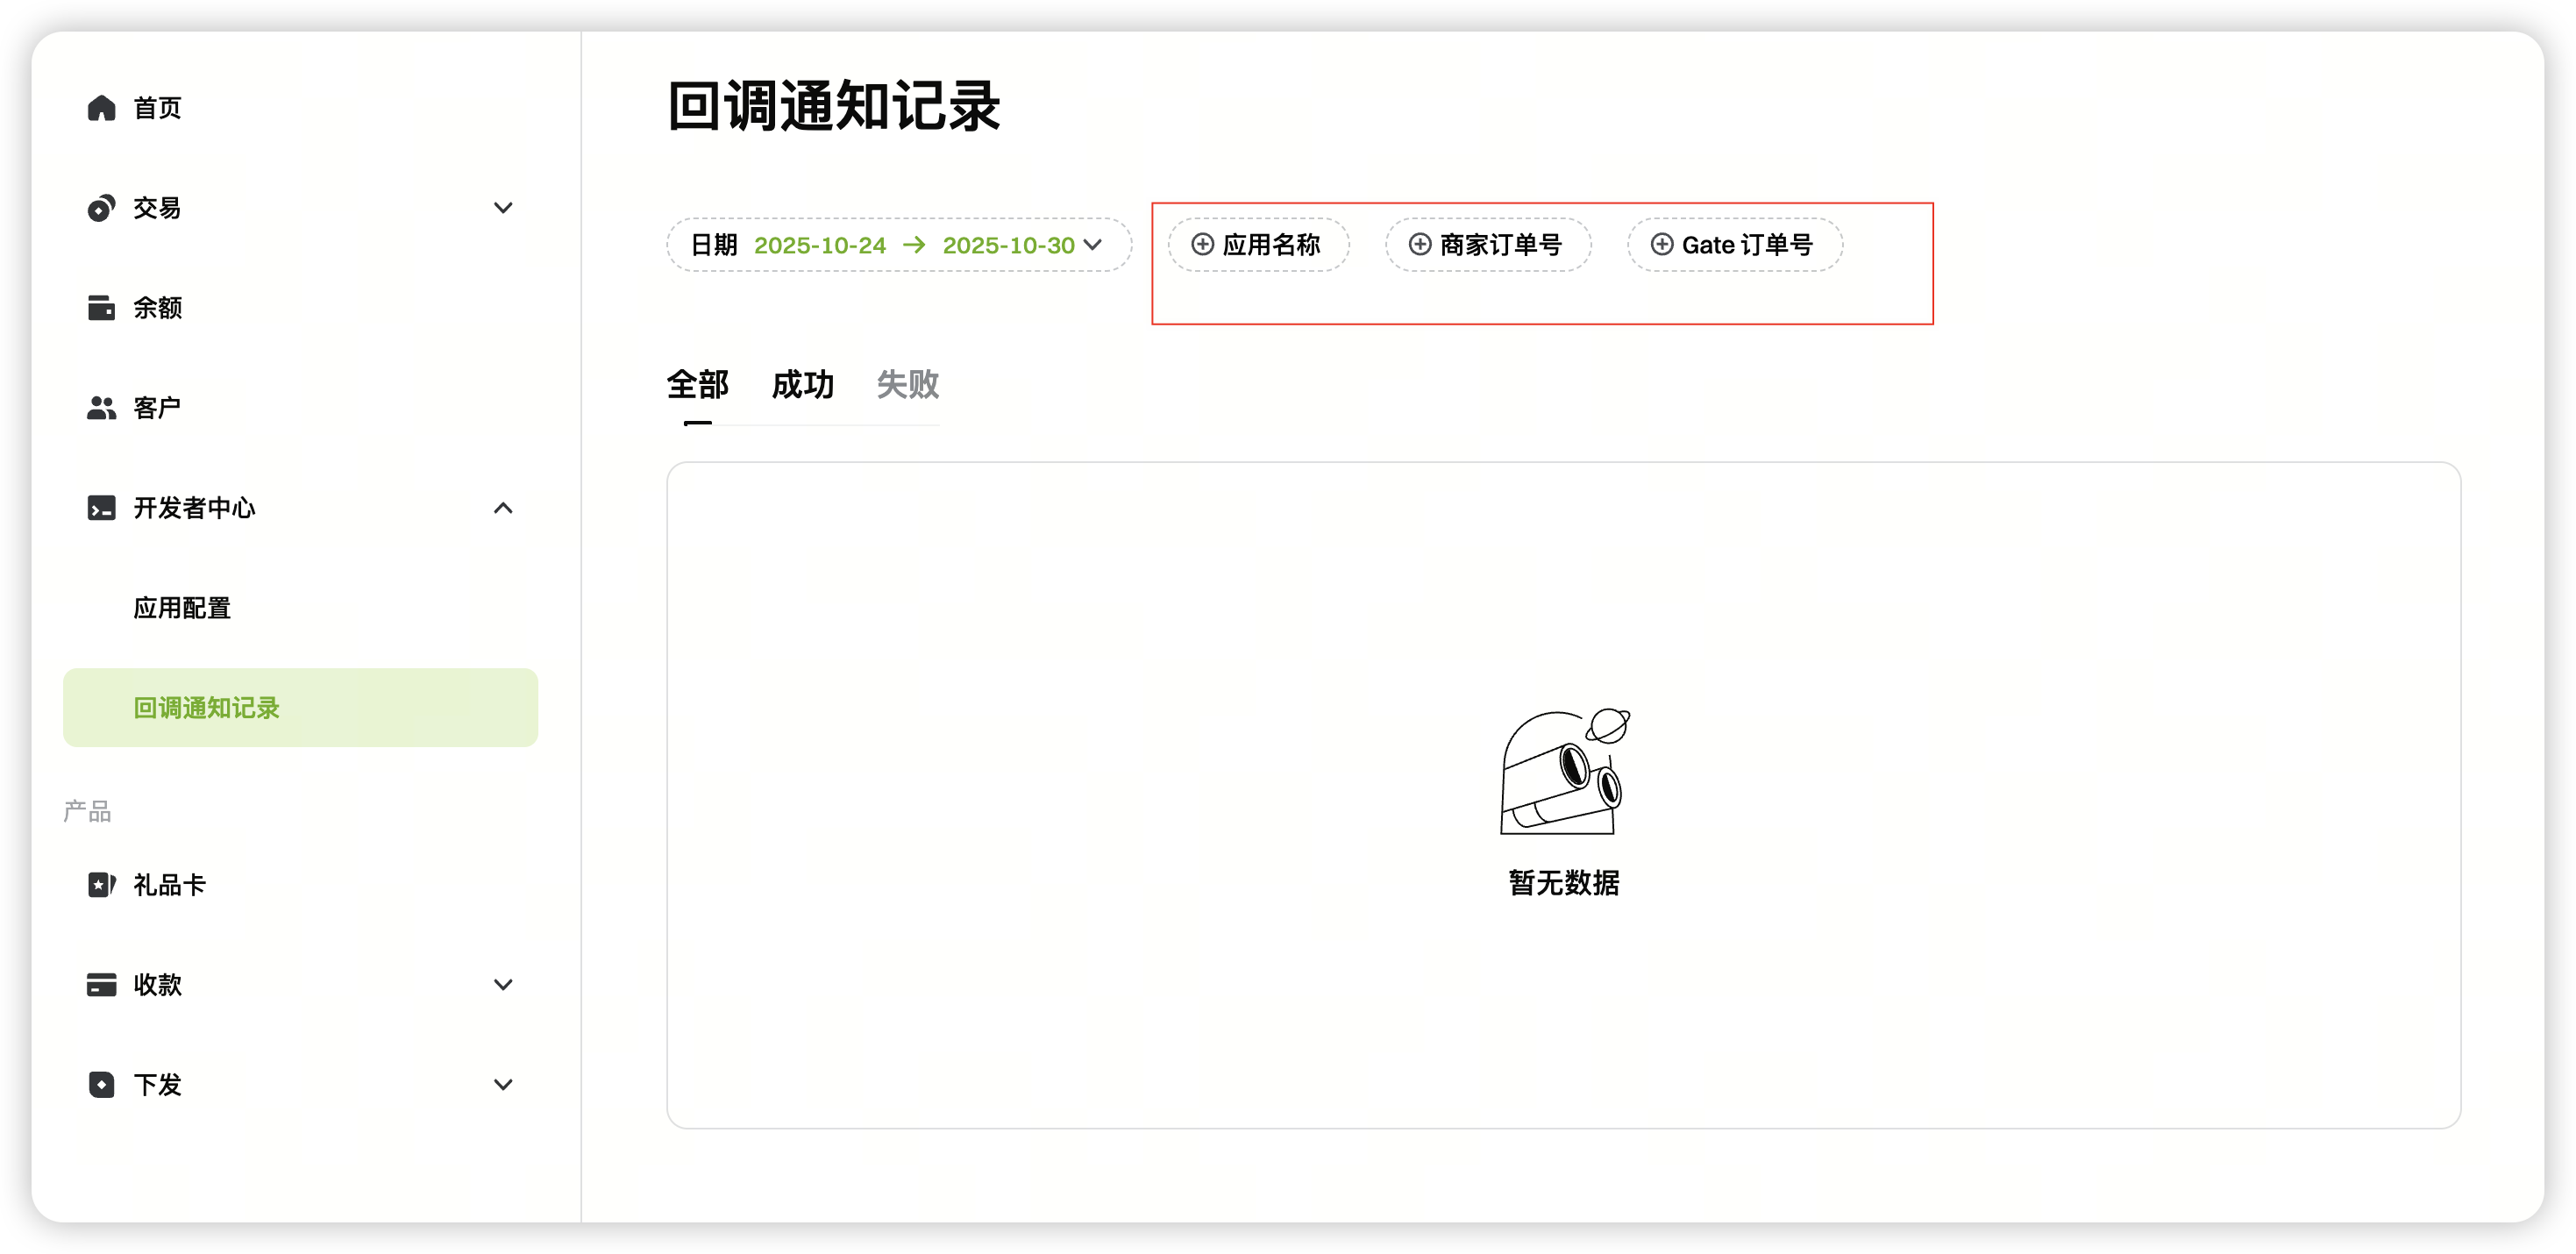The image size is (2576, 1254).
Task: Click the 交易 coin icon
Action: (101, 208)
